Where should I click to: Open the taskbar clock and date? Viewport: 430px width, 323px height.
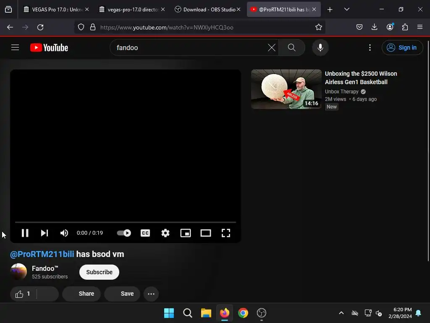tap(400, 313)
